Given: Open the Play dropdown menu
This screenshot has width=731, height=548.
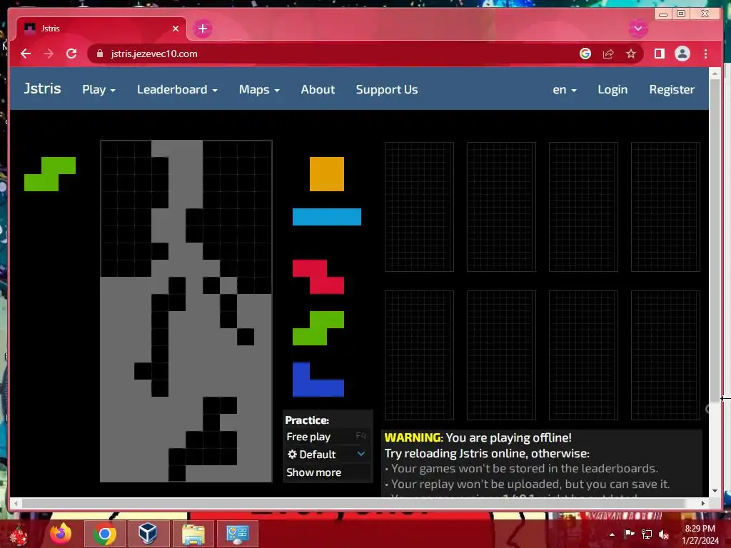Looking at the screenshot, I should pyautogui.click(x=99, y=89).
